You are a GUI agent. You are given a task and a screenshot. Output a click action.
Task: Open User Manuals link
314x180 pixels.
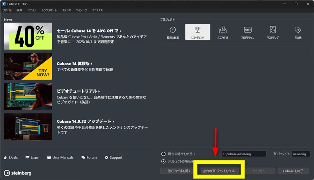point(60,157)
